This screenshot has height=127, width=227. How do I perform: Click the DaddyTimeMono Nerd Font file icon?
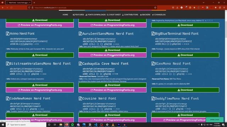point(153,98)
